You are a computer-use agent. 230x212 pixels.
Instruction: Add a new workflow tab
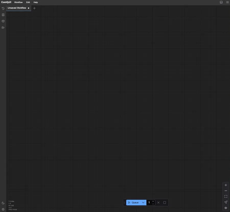point(34,8)
